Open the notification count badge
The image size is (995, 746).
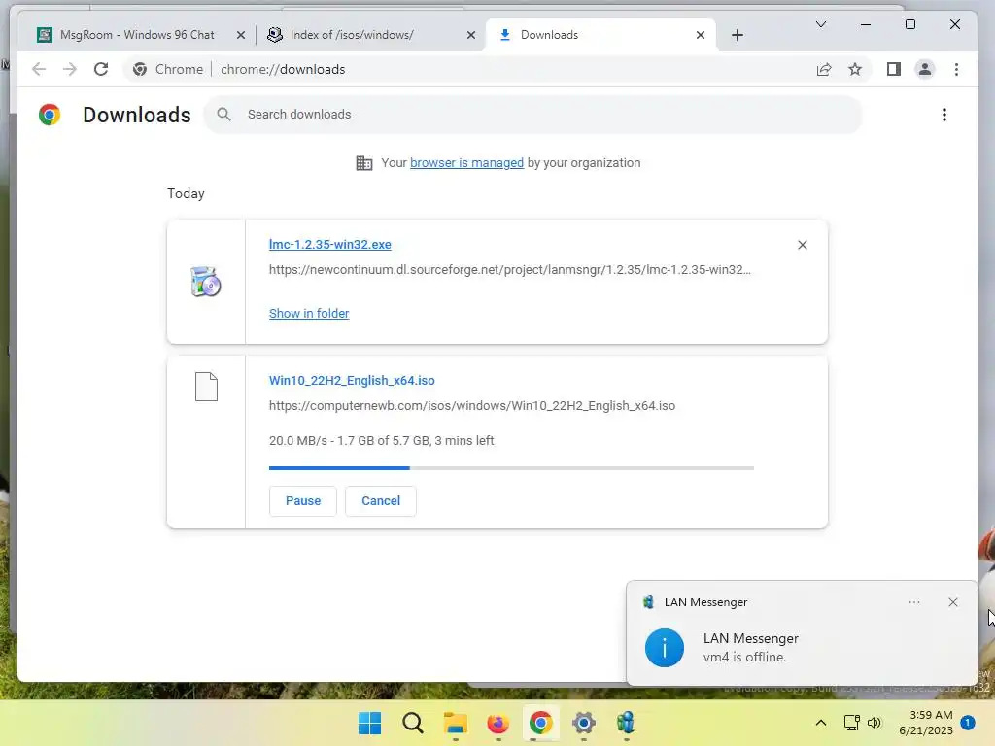click(x=968, y=723)
